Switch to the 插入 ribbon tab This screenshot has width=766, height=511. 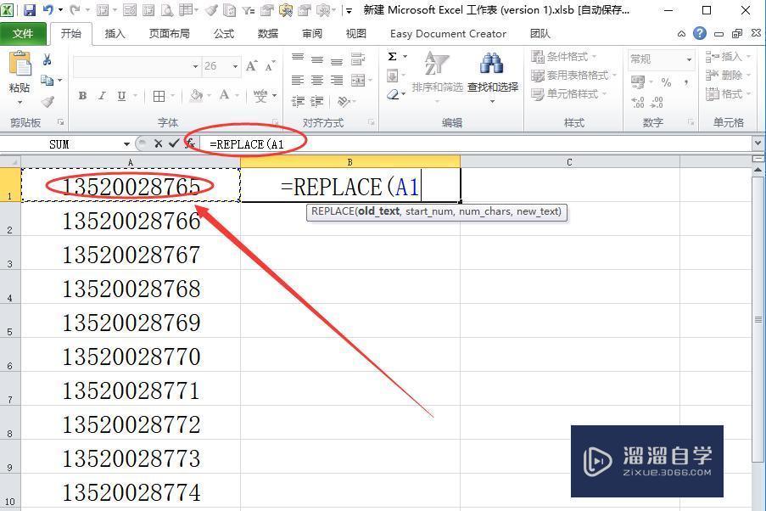(x=115, y=34)
